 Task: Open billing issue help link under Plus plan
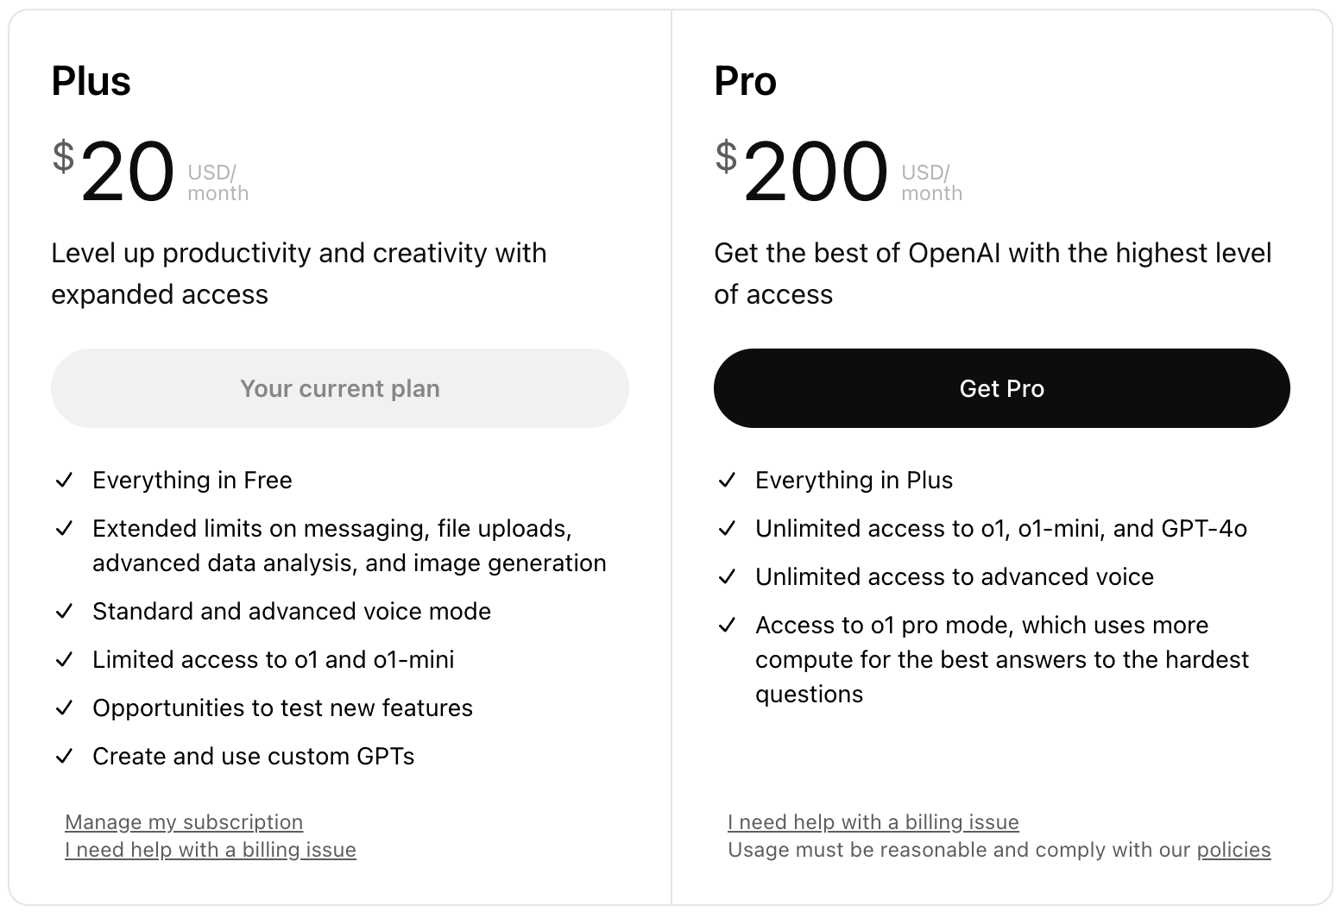(x=211, y=850)
